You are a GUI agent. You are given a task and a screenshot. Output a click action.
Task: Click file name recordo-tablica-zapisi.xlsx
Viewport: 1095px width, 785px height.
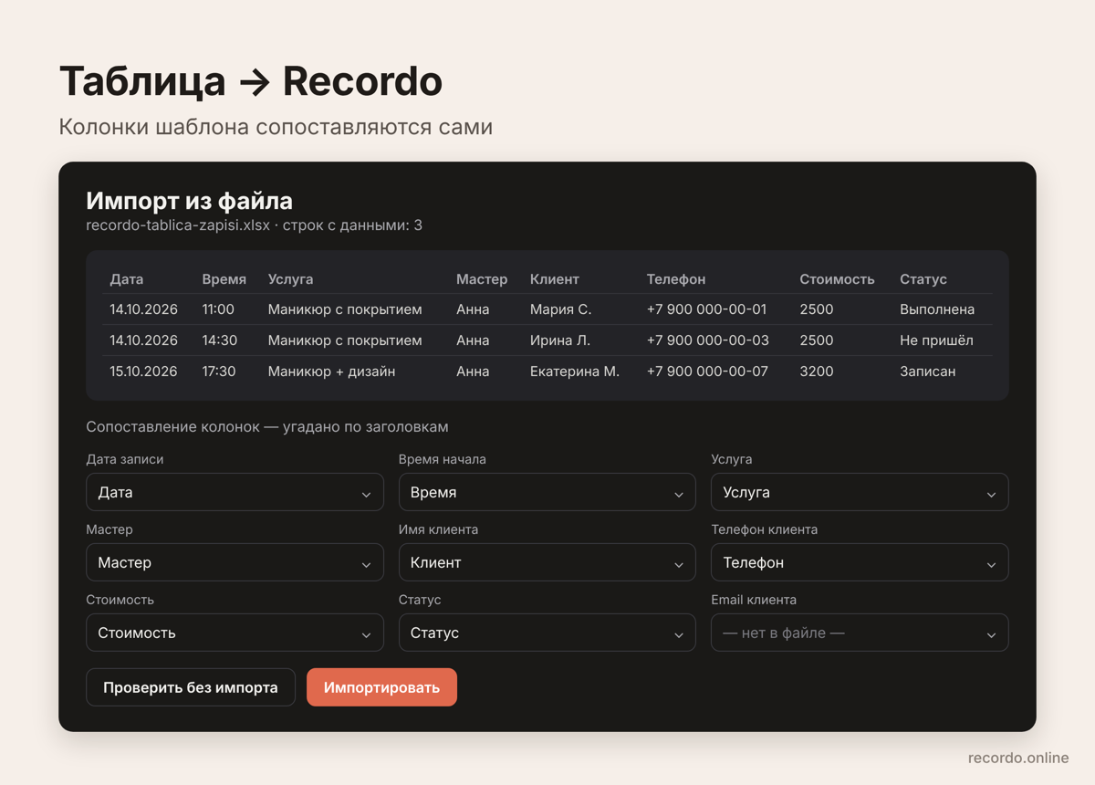tap(178, 225)
